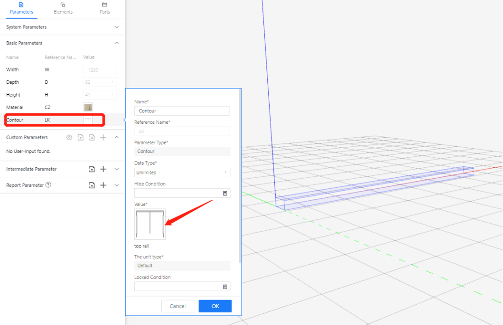503x325 pixels.
Task: Click the starred-file import icon in Report Parameter
Action: 92,185
